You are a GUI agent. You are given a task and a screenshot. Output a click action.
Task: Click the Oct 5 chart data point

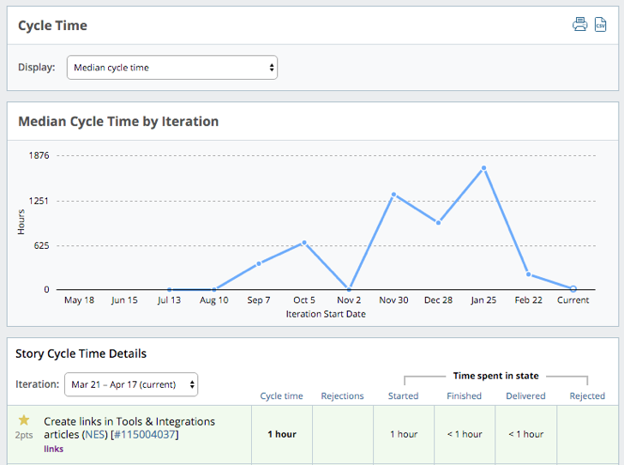[x=304, y=243]
